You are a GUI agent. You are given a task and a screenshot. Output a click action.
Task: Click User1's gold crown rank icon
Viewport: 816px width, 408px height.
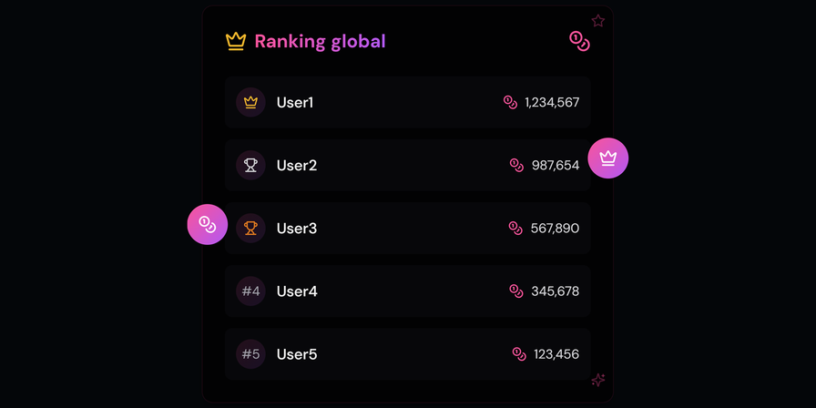[x=250, y=103]
